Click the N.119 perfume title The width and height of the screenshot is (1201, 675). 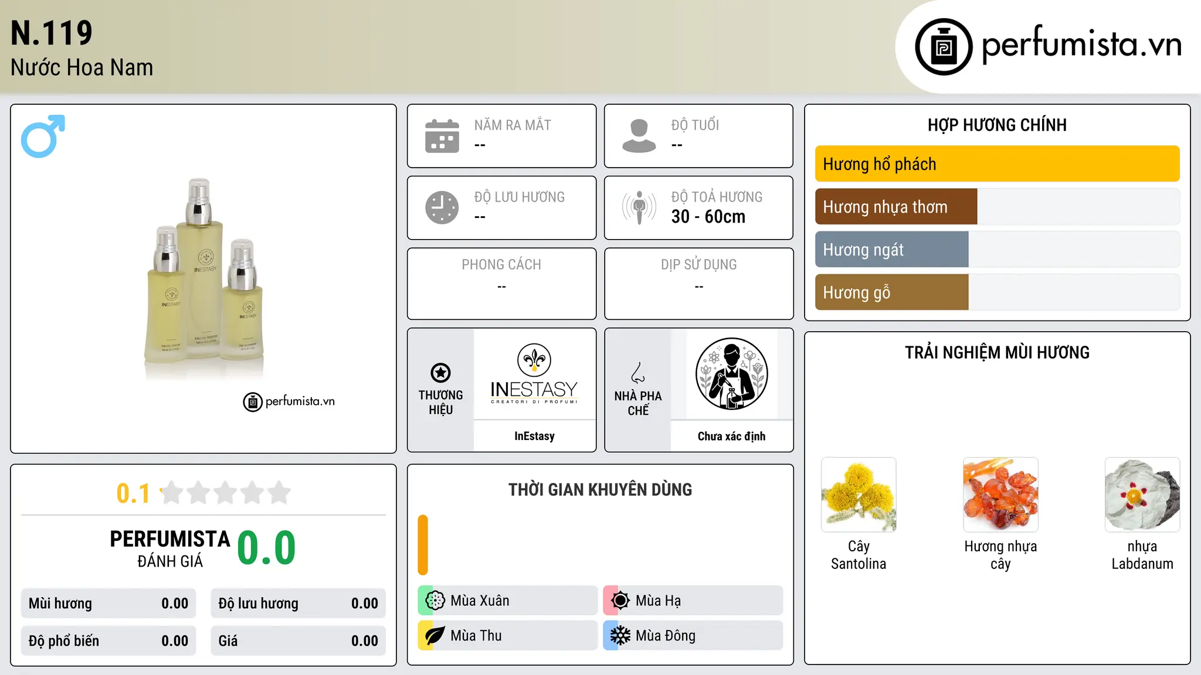point(52,33)
